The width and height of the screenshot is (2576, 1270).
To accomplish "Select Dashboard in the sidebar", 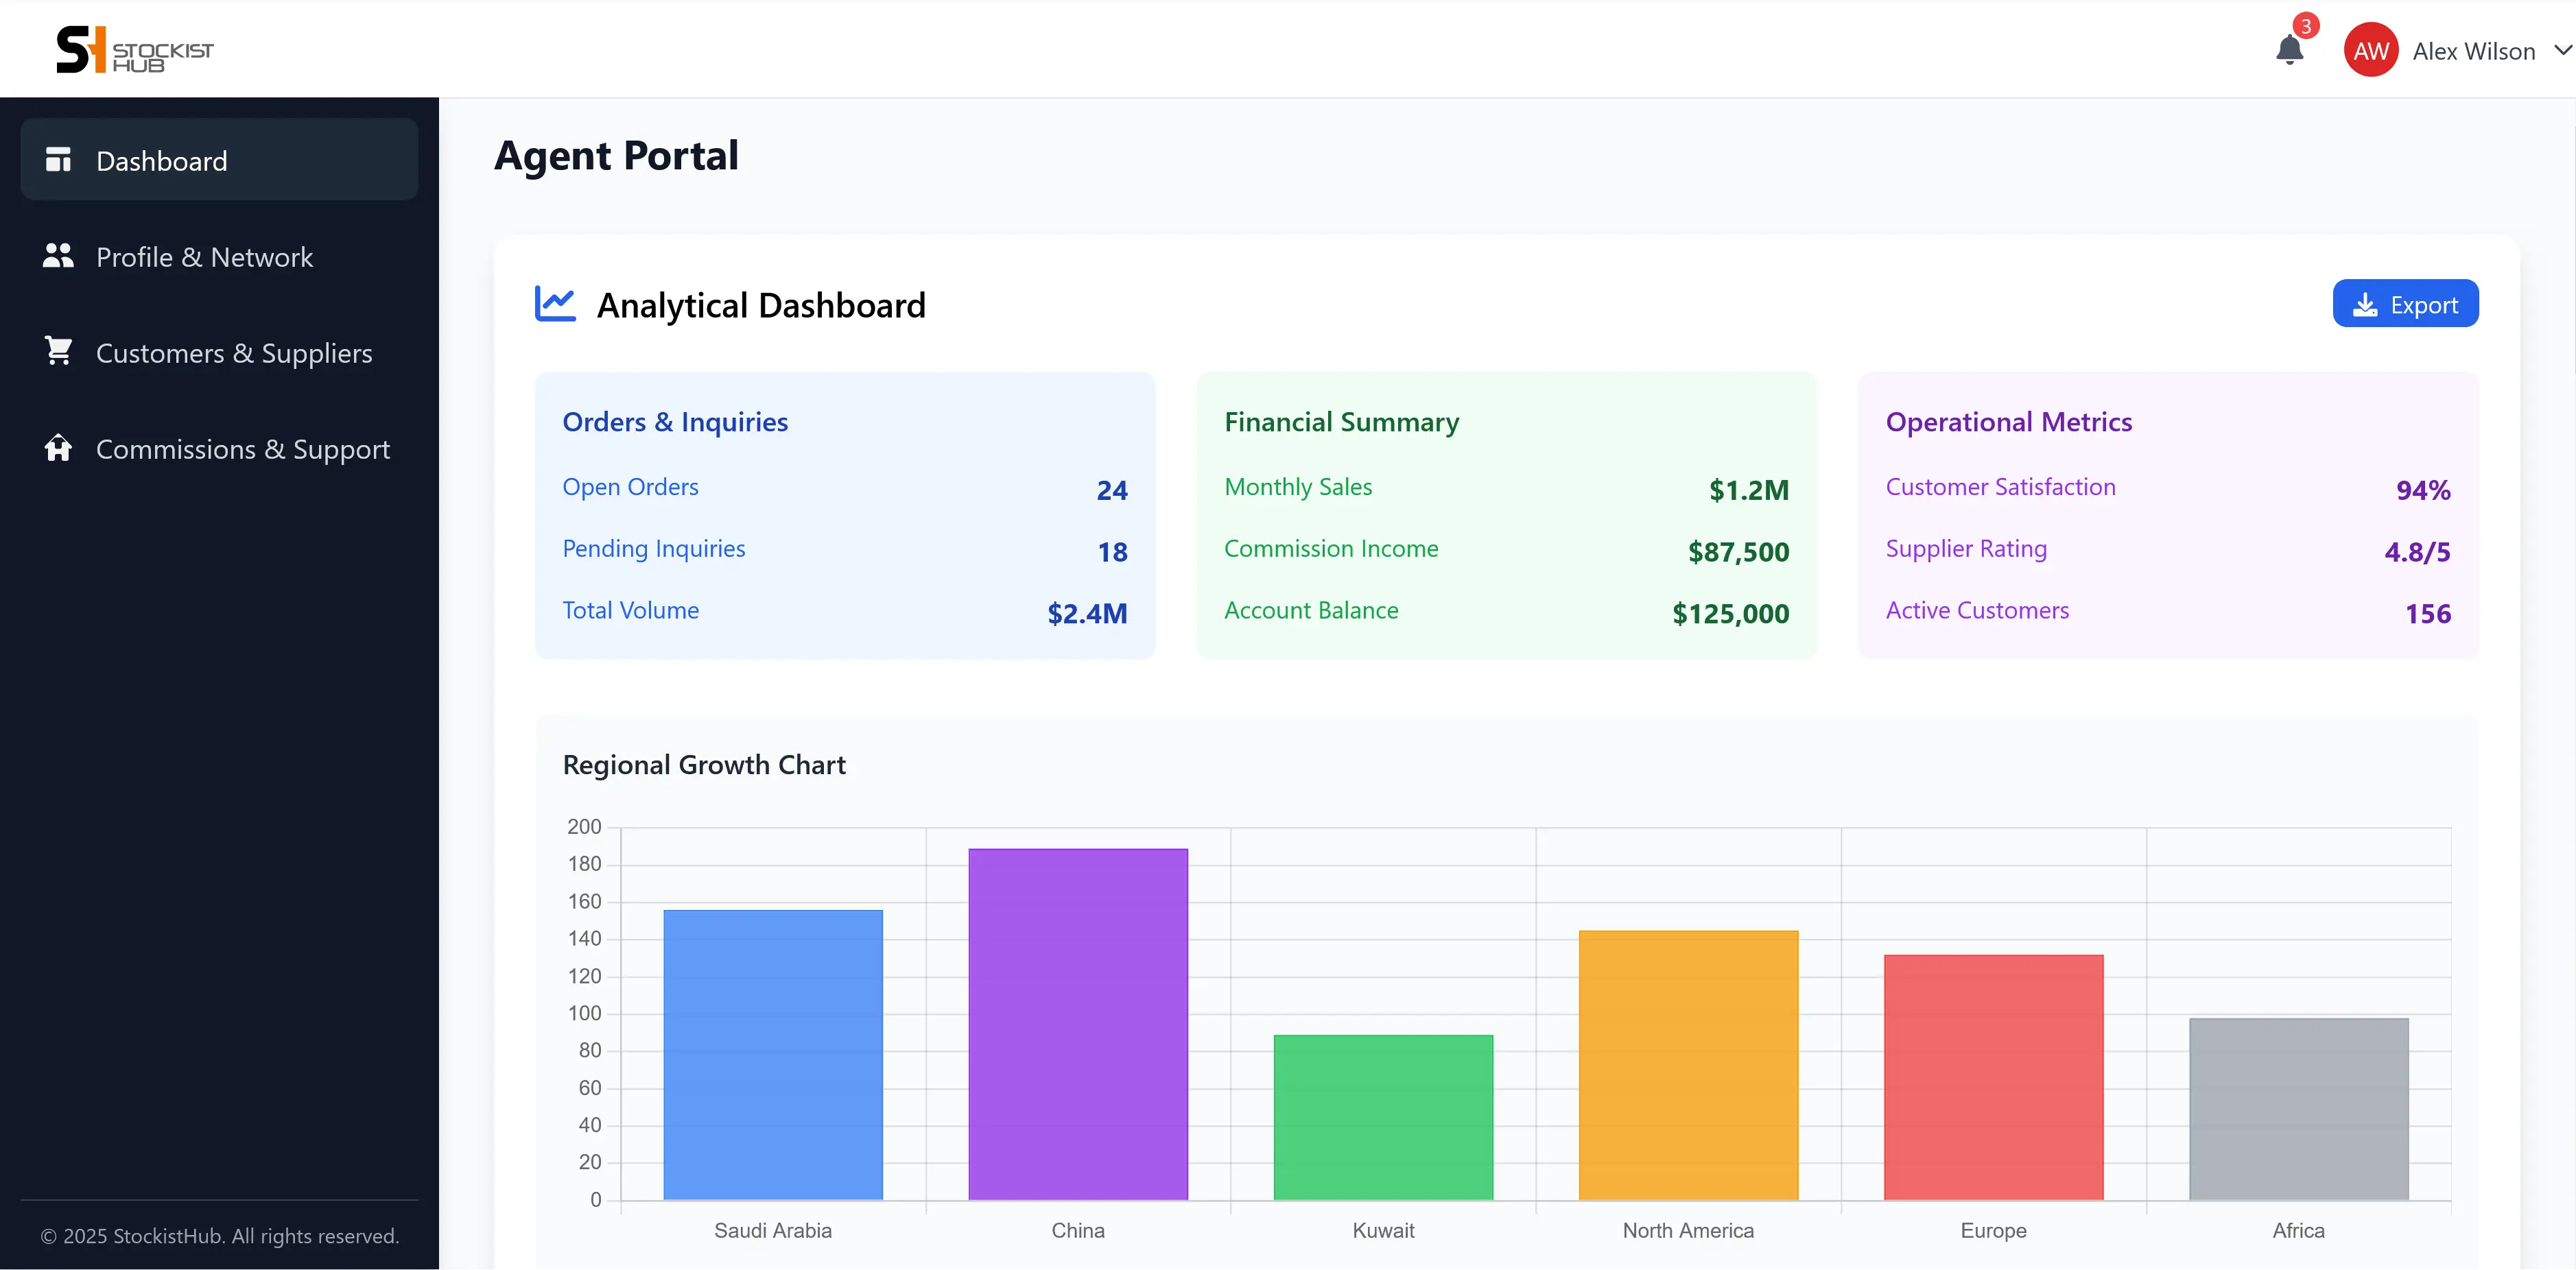I will click(219, 160).
